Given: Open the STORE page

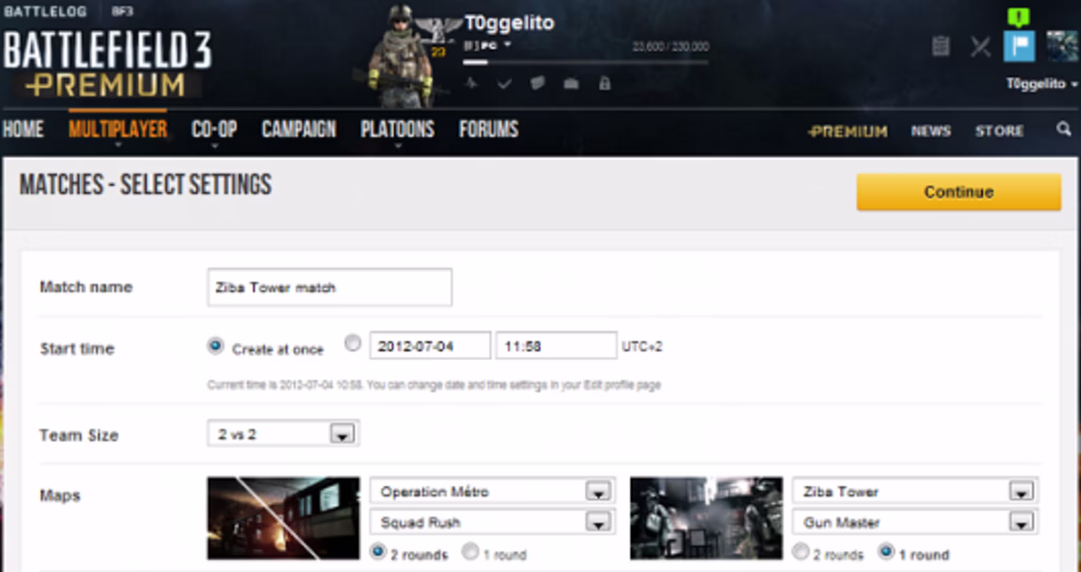Looking at the screenshot, I should (x=999, y=131).
